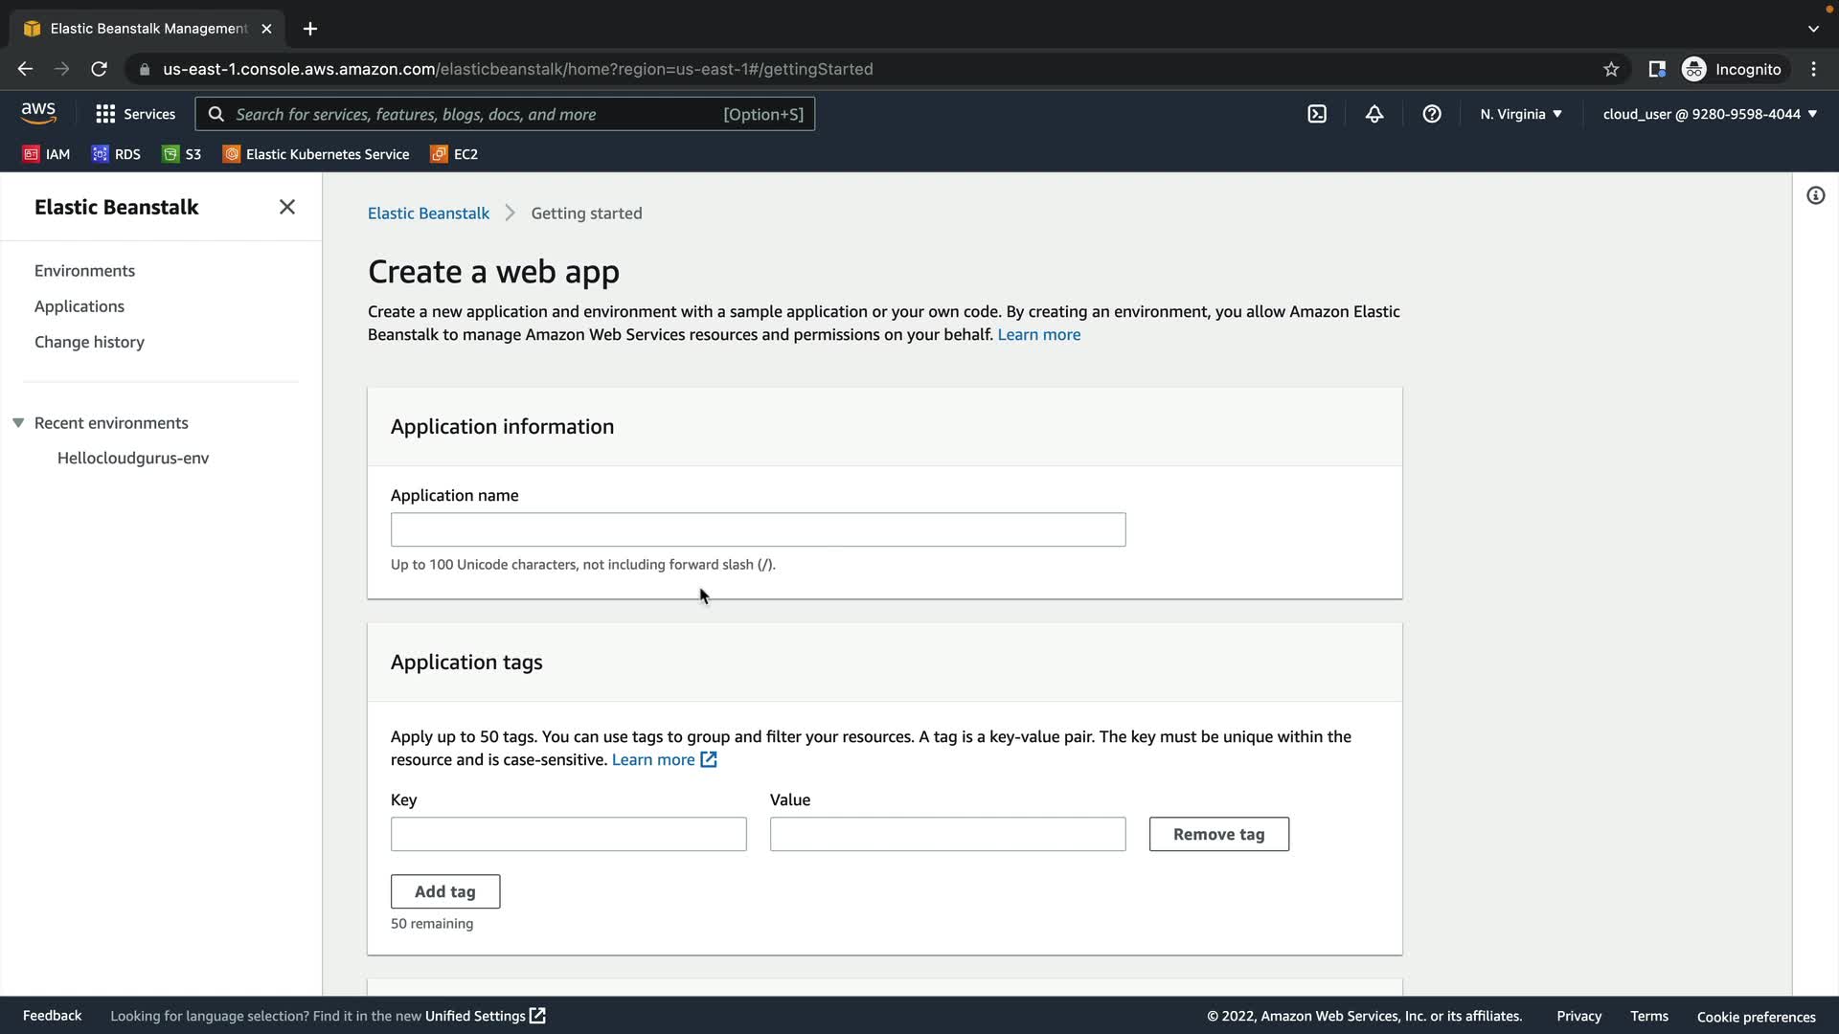Expand the N. Virginia region dropdown
Image resolution: width=1839 pixels, height=1034 pixels.
(x=1520, y=114)
